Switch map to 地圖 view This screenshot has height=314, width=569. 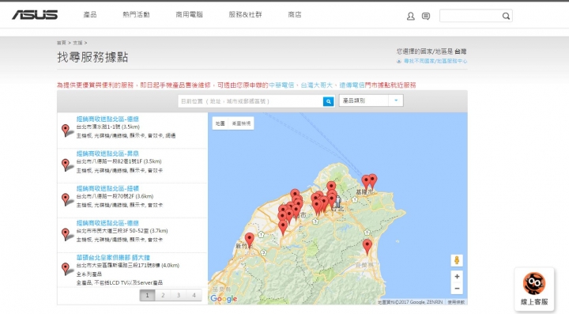click(220, 123)
